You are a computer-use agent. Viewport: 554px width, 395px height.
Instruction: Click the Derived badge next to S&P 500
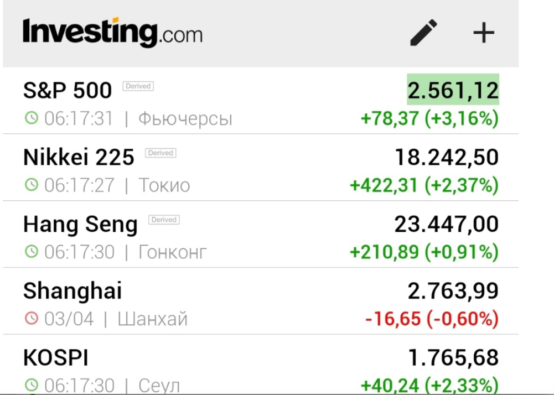click(x=138, y=86)
